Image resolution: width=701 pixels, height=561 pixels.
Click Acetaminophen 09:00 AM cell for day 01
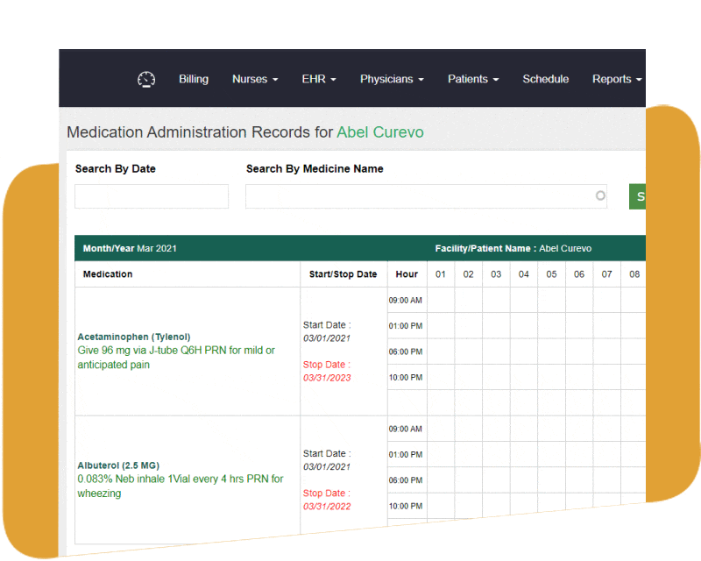click(x=441, y=301)
